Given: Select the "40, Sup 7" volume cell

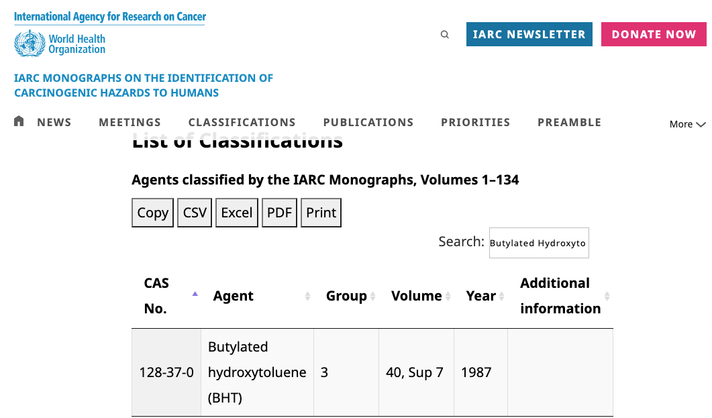Looking at the screenshot, I should pos(416,372).
